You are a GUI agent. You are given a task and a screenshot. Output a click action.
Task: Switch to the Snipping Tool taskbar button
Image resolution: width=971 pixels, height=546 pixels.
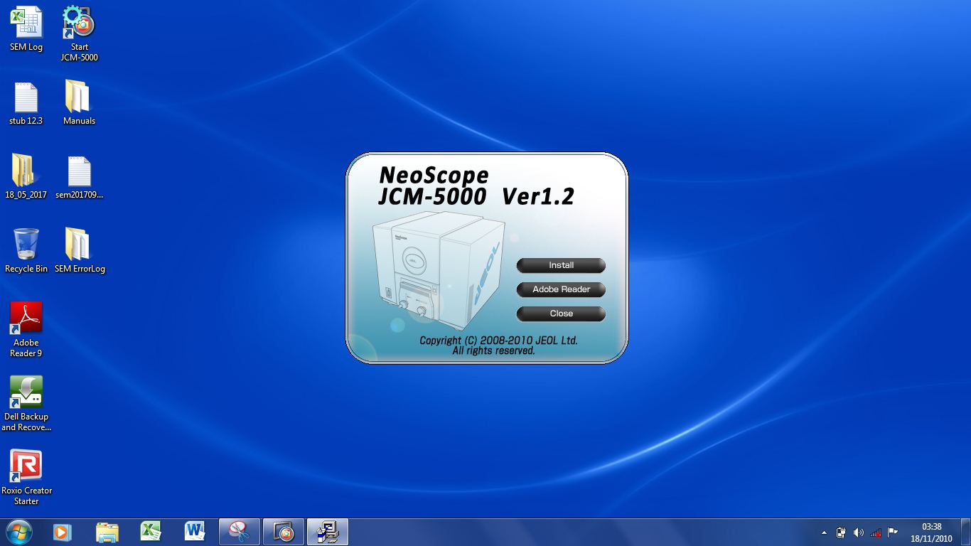pos(240,532)
